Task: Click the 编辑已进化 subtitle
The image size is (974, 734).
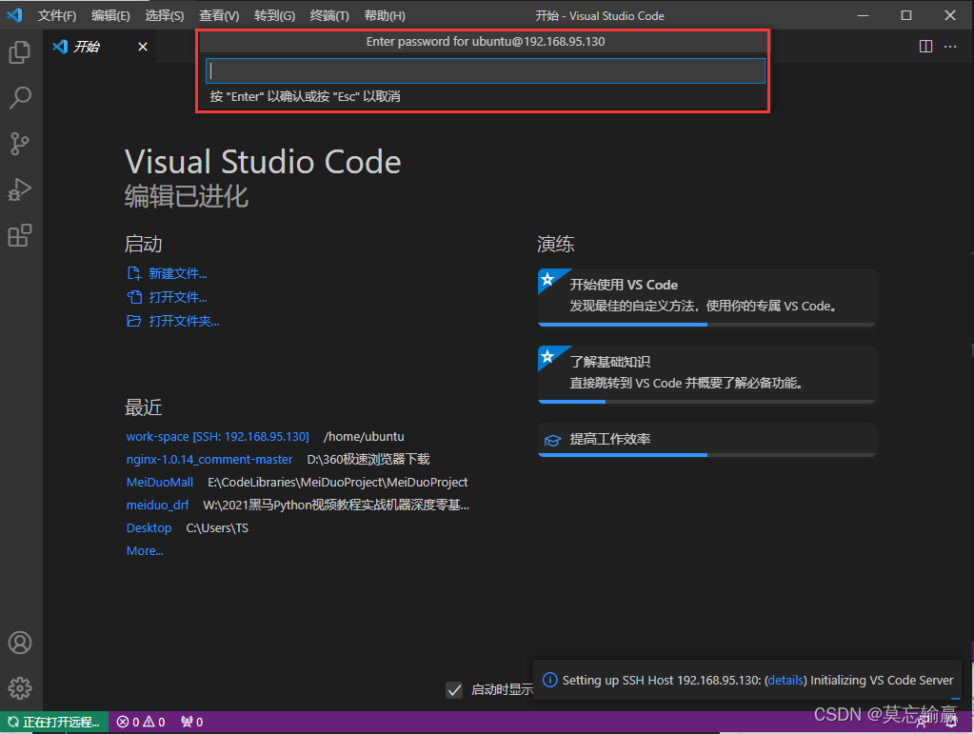Action: [x=187, y=196]
